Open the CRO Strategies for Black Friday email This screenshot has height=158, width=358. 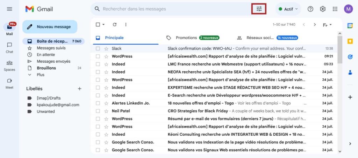pyautogui.click(x=214, y=111)
